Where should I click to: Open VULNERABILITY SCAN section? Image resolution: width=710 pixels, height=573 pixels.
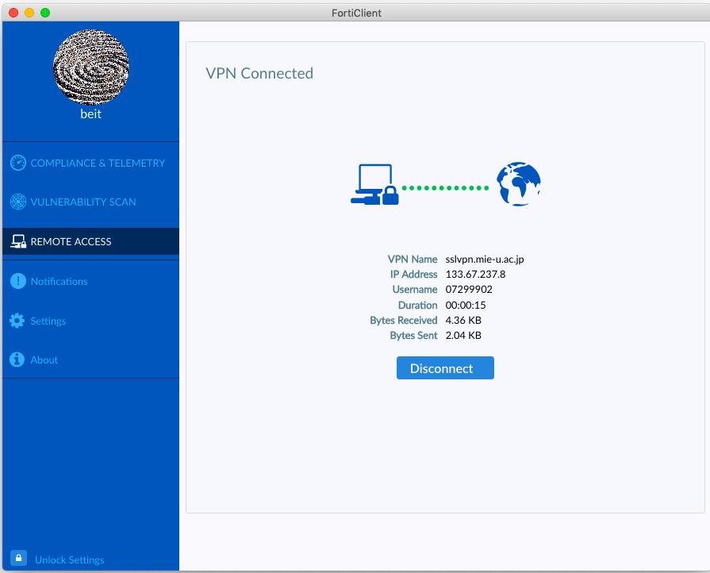click(x=83, y=202)
